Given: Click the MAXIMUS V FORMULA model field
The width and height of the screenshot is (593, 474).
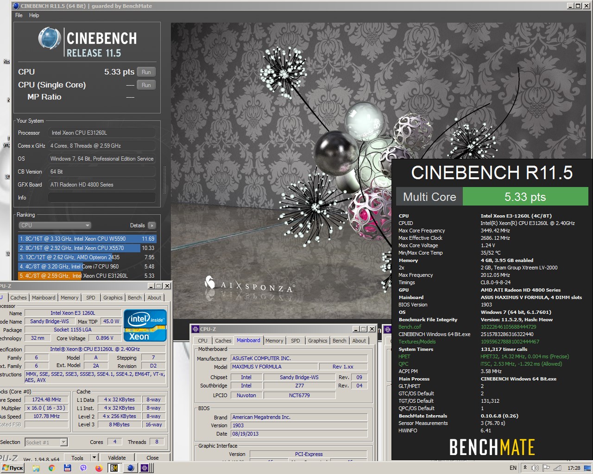Looking at the screenshot, I should [274, 367].
